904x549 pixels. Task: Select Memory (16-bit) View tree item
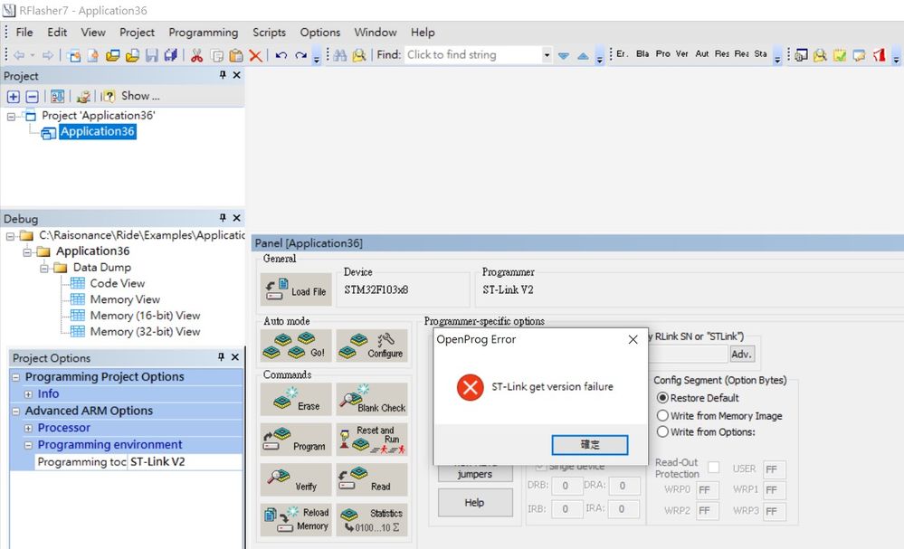(146, 316)
